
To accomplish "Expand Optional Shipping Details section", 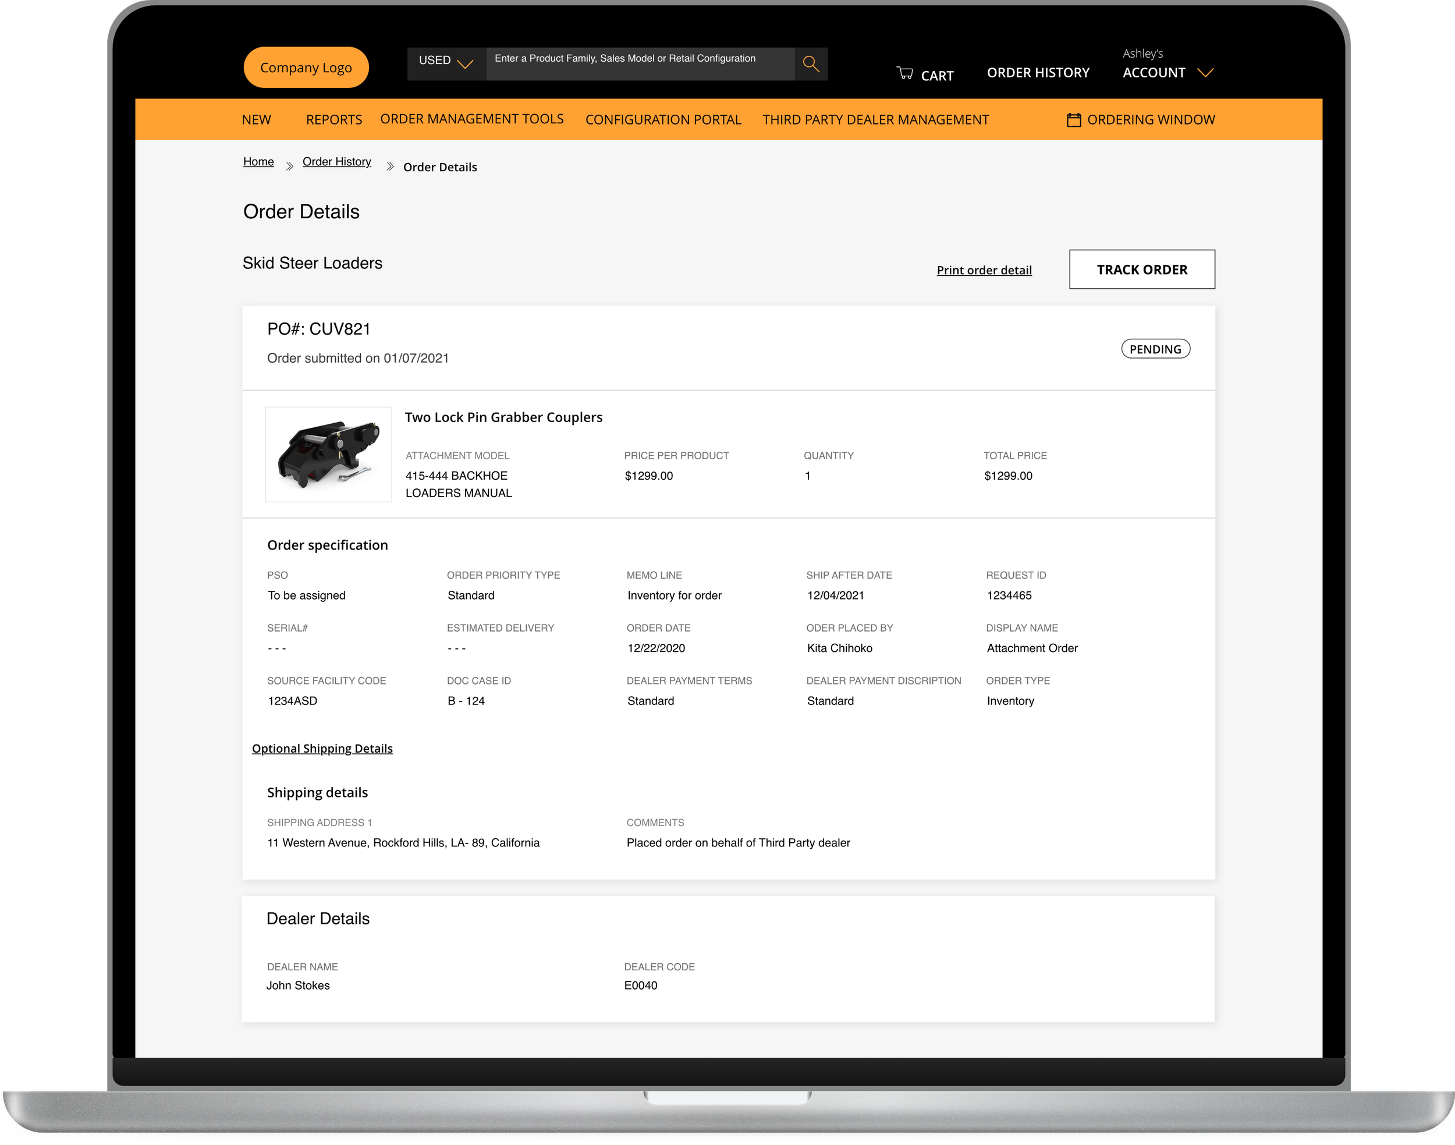I will point(322,748).
